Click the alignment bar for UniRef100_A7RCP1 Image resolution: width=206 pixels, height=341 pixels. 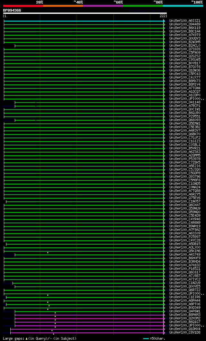click(89, 106)
